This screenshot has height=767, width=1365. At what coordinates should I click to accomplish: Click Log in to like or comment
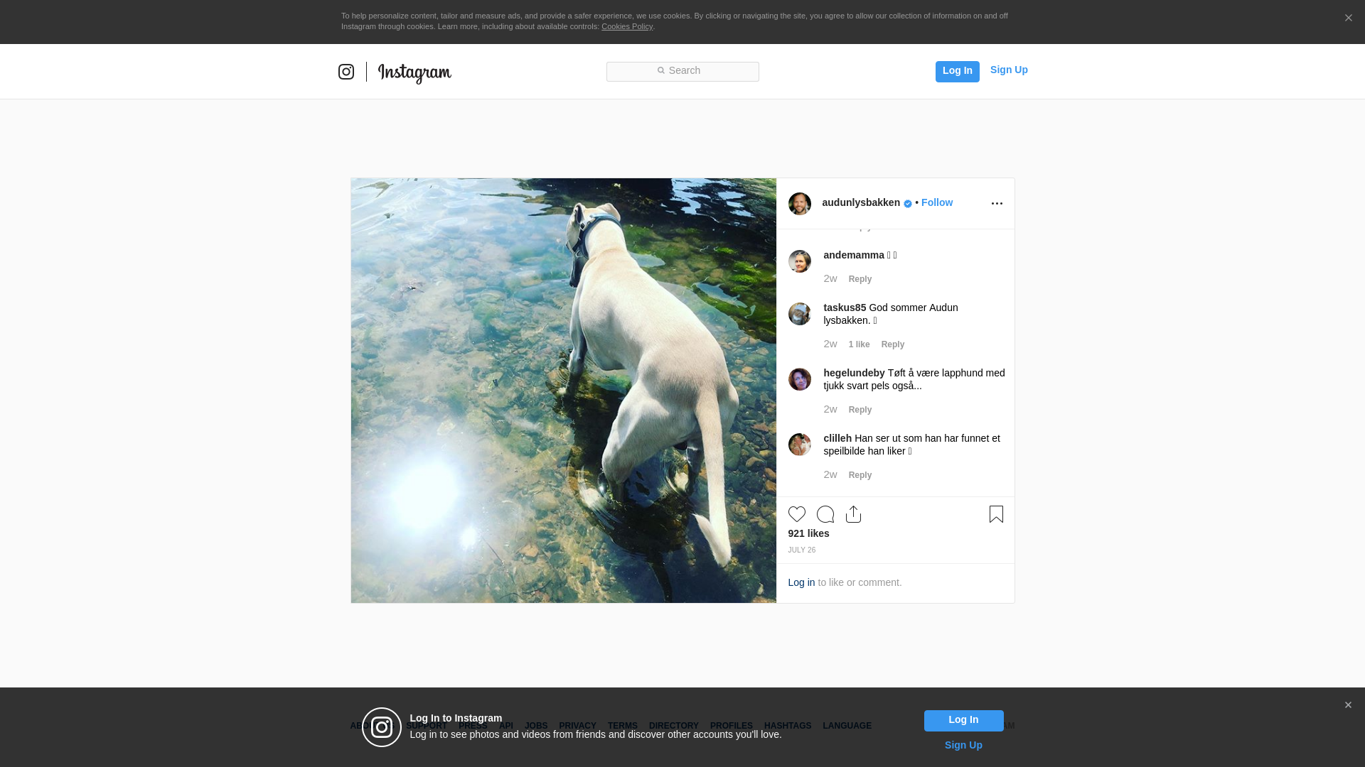click(801, 582)
